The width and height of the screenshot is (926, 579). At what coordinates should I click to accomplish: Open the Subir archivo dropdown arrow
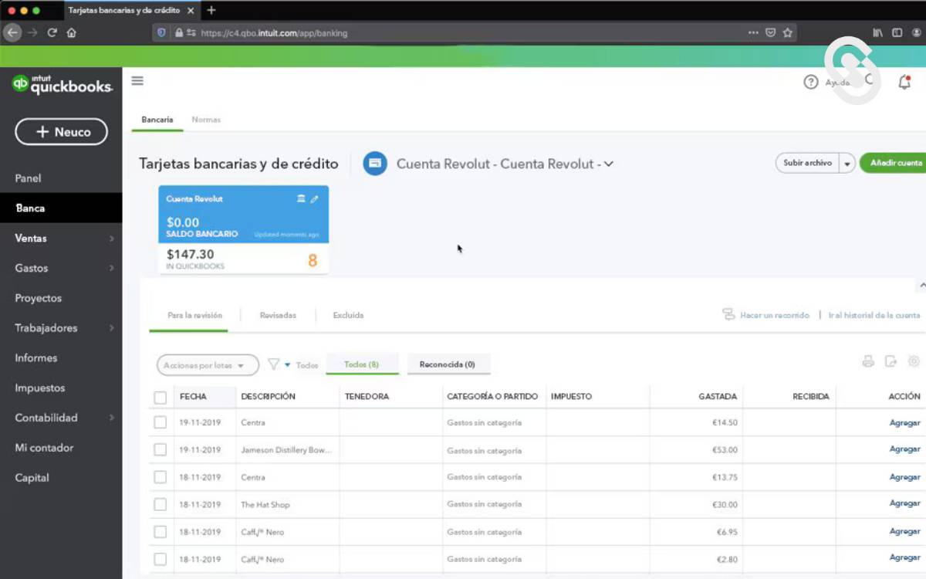tap(847, 164)
